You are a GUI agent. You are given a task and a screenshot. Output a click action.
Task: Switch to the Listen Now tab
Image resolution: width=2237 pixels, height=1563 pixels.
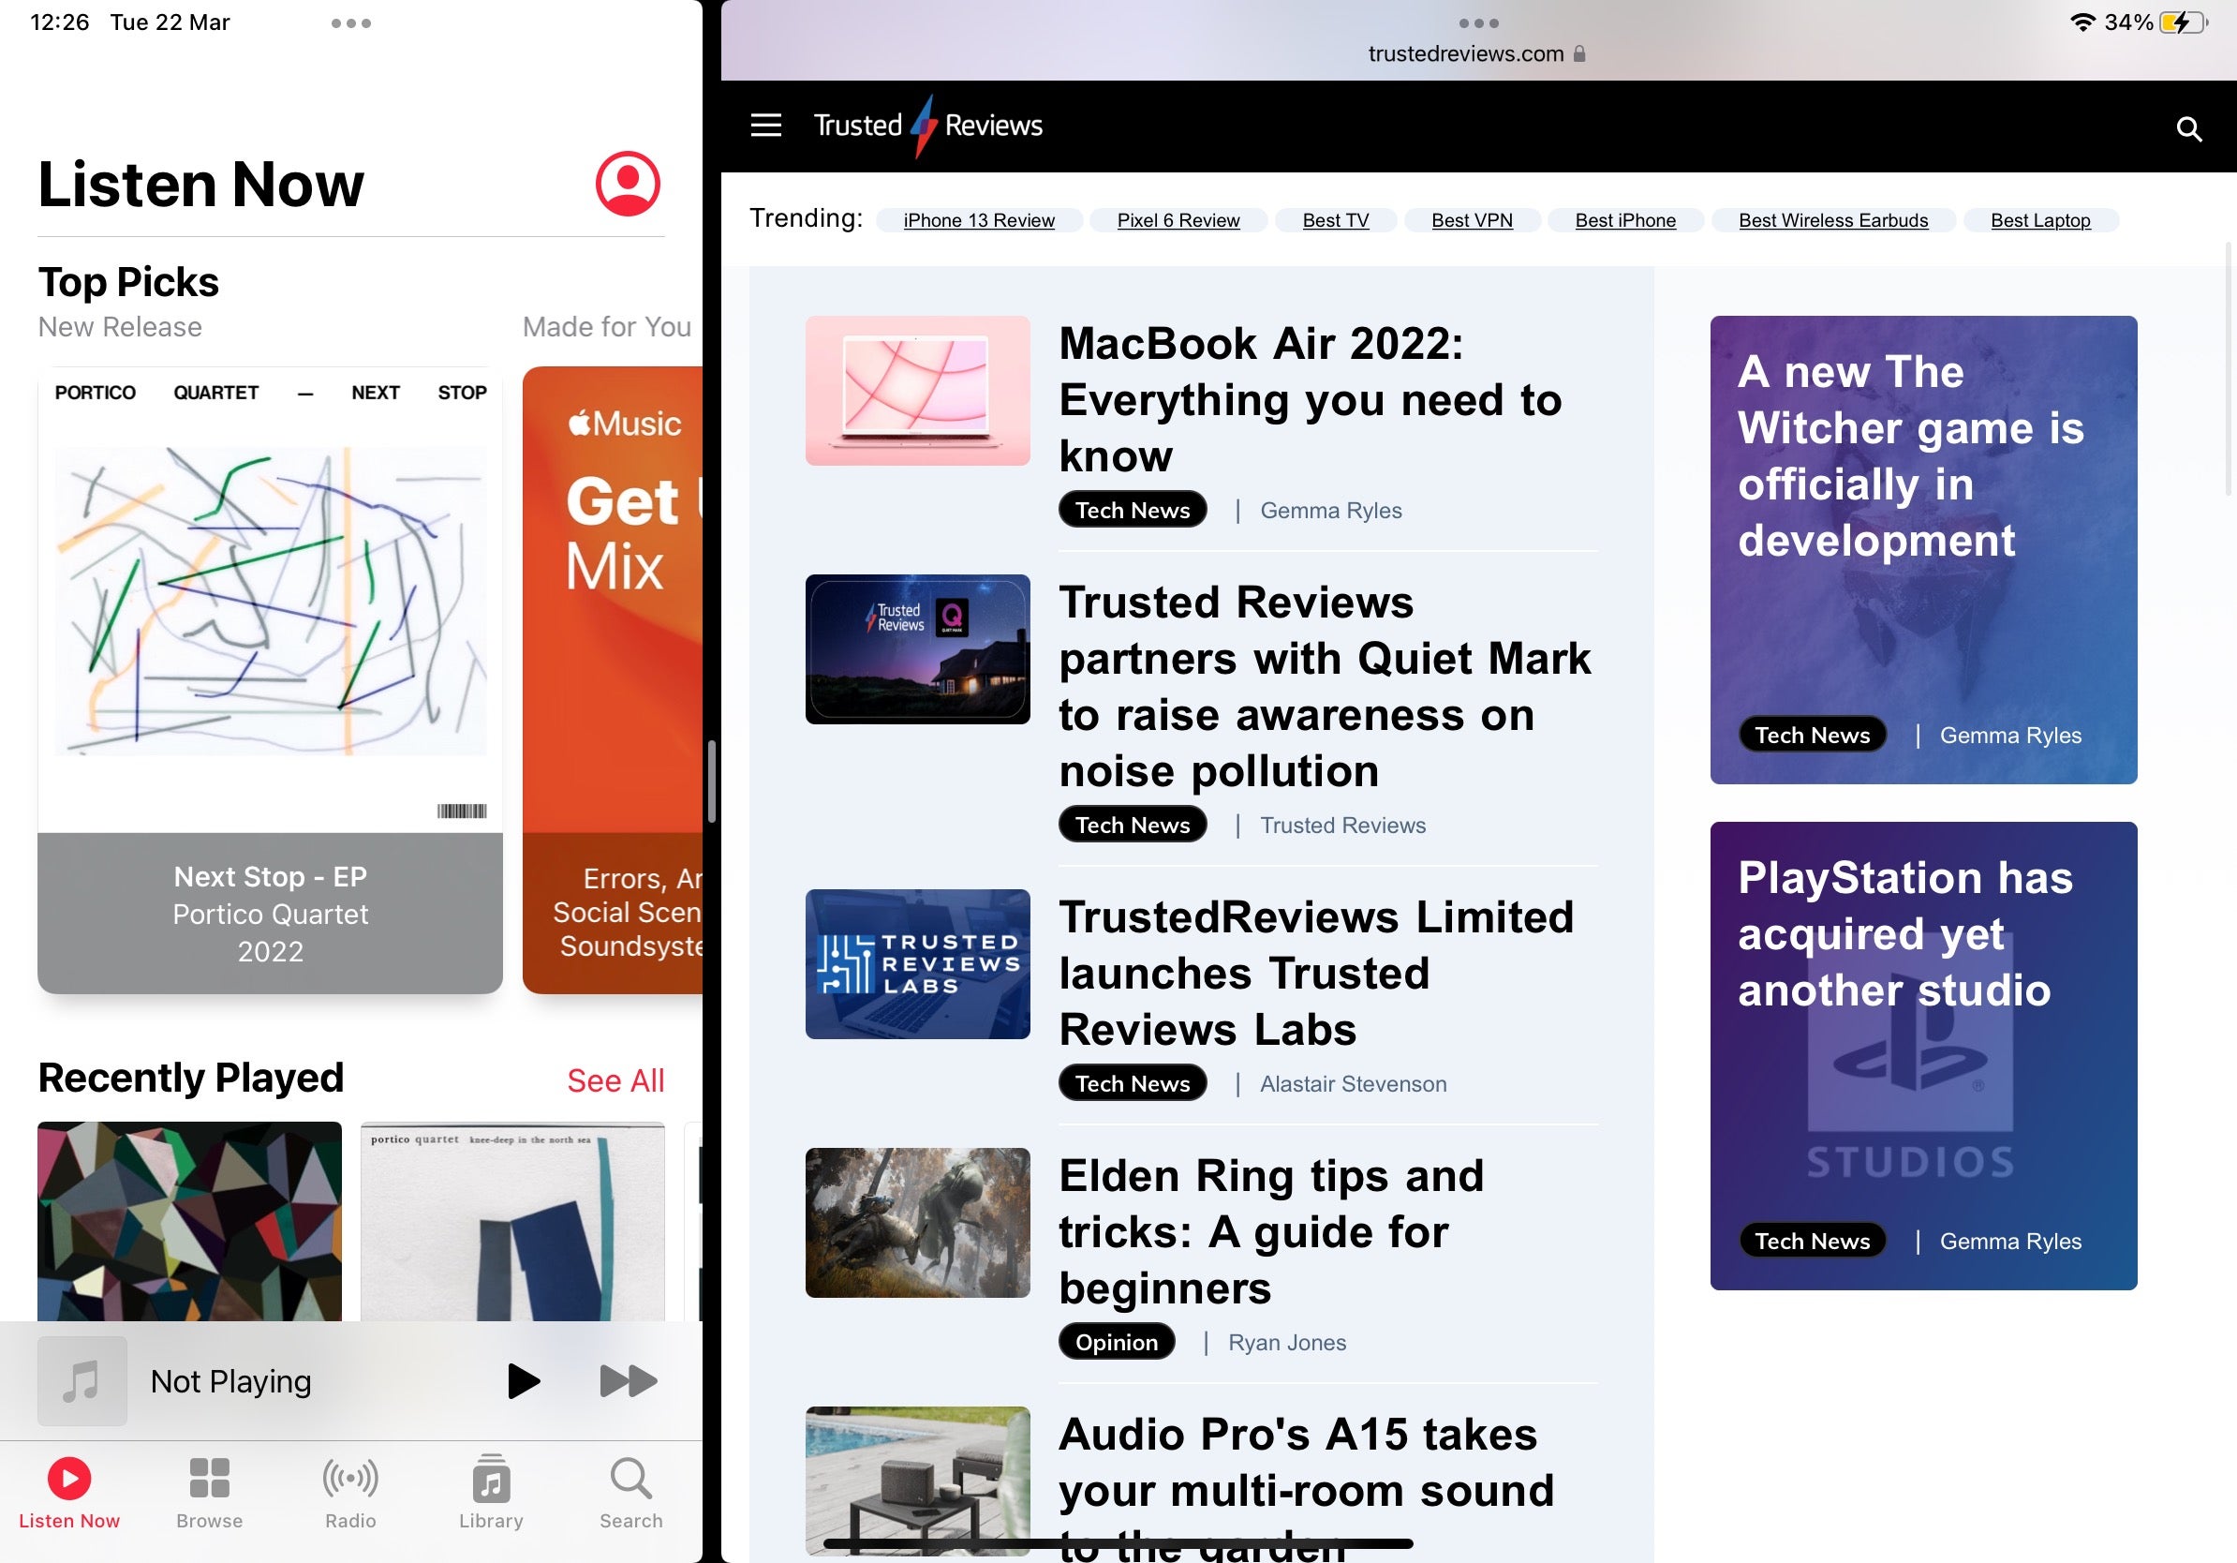pos(69,1494)
